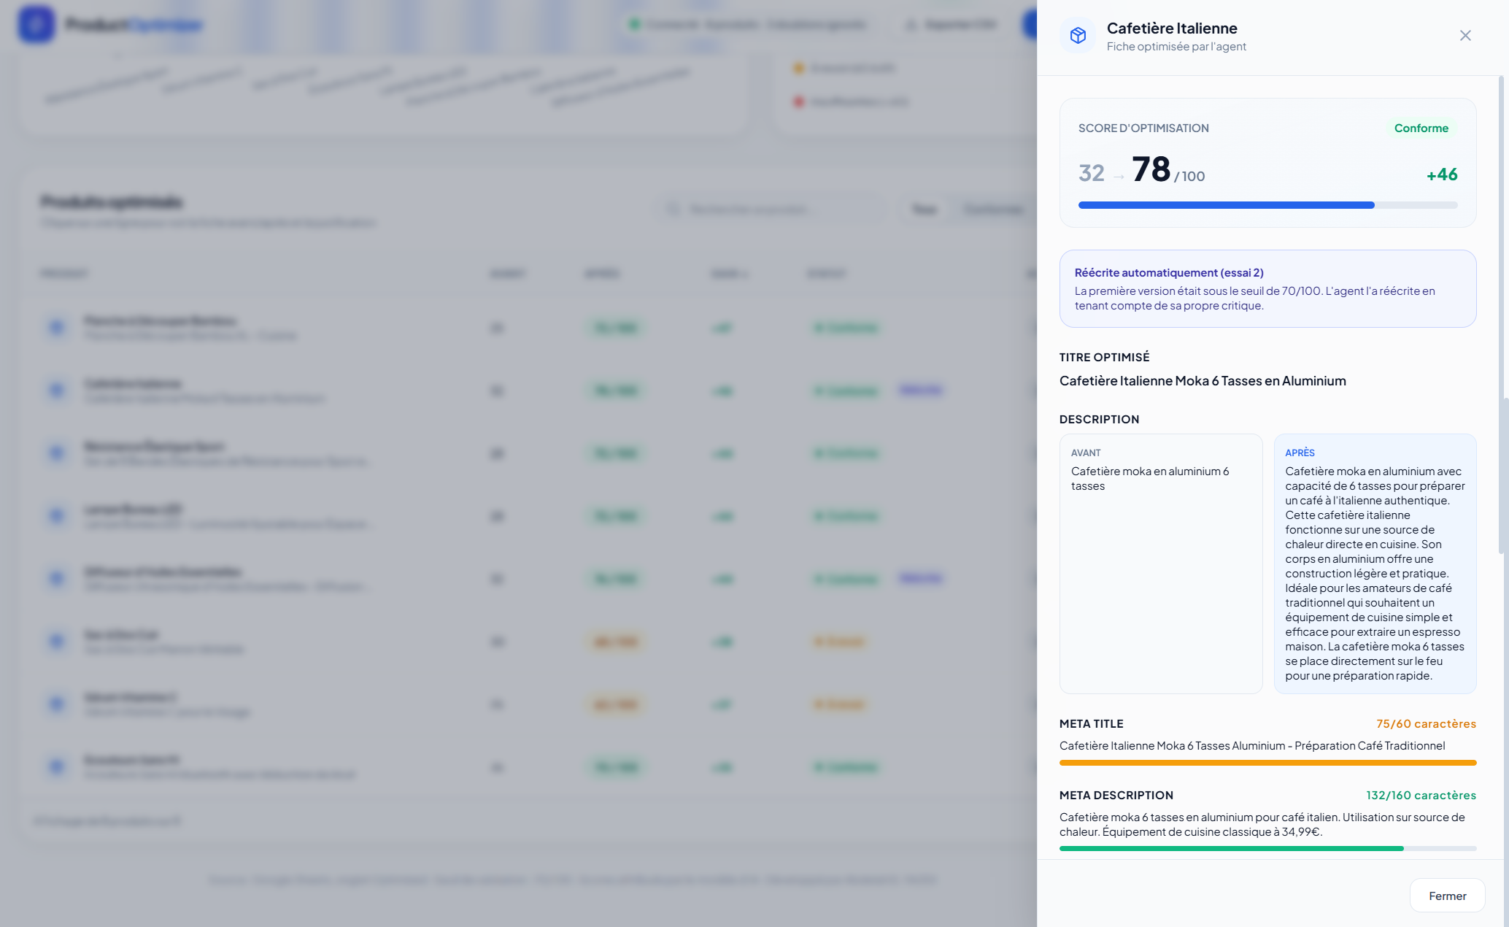Click the blue optimisation score progress bar
1509x927 pixels.
[x=1267, y=205]
